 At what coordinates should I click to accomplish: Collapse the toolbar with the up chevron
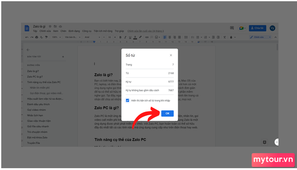coord(275,37)
